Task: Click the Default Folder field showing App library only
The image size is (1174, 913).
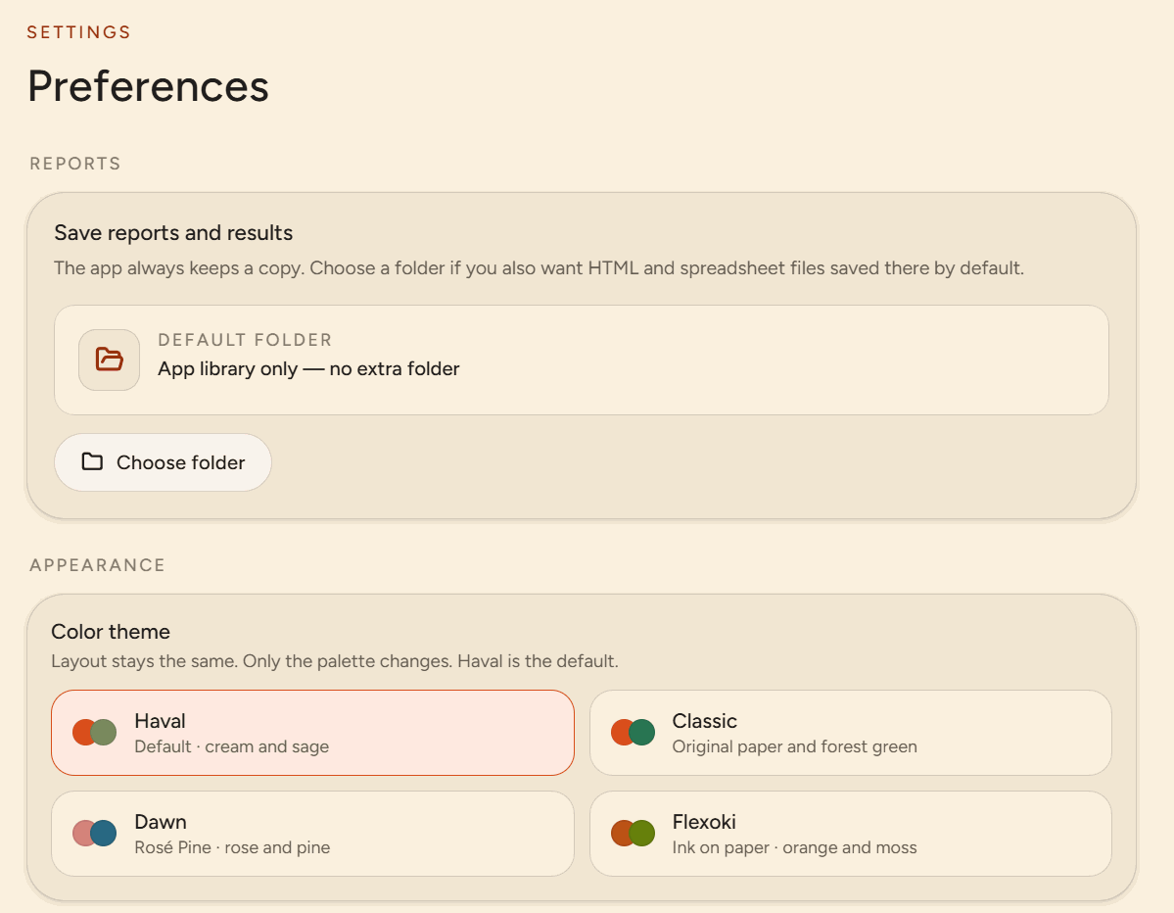Action: click(x=581, y=360)
